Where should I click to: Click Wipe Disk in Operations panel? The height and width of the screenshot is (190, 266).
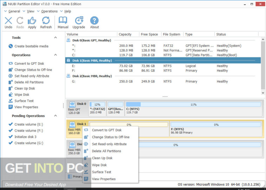pos(22,94)
